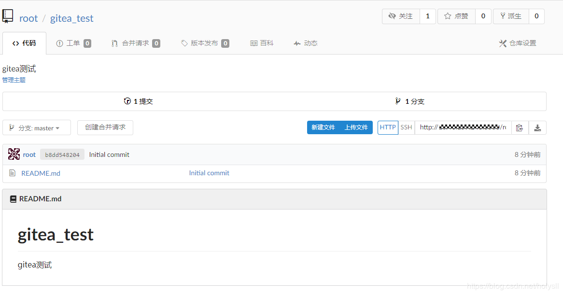Open the master branch dropdown
Viewport: 563px width, 294px height.
coord(37,127)
